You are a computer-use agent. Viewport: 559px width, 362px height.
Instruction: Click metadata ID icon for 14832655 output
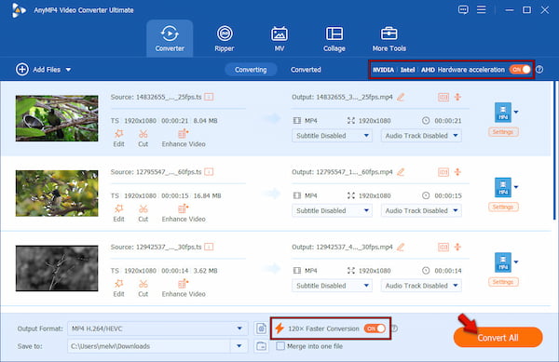tap(443, 97)
